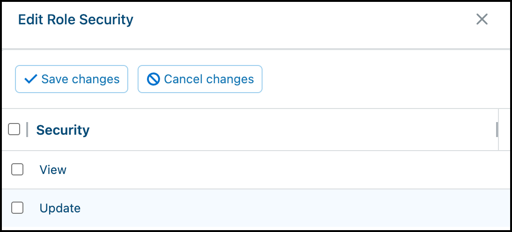
Task: Click the Edit Role Security title text
Action: (x=75, y=20)
